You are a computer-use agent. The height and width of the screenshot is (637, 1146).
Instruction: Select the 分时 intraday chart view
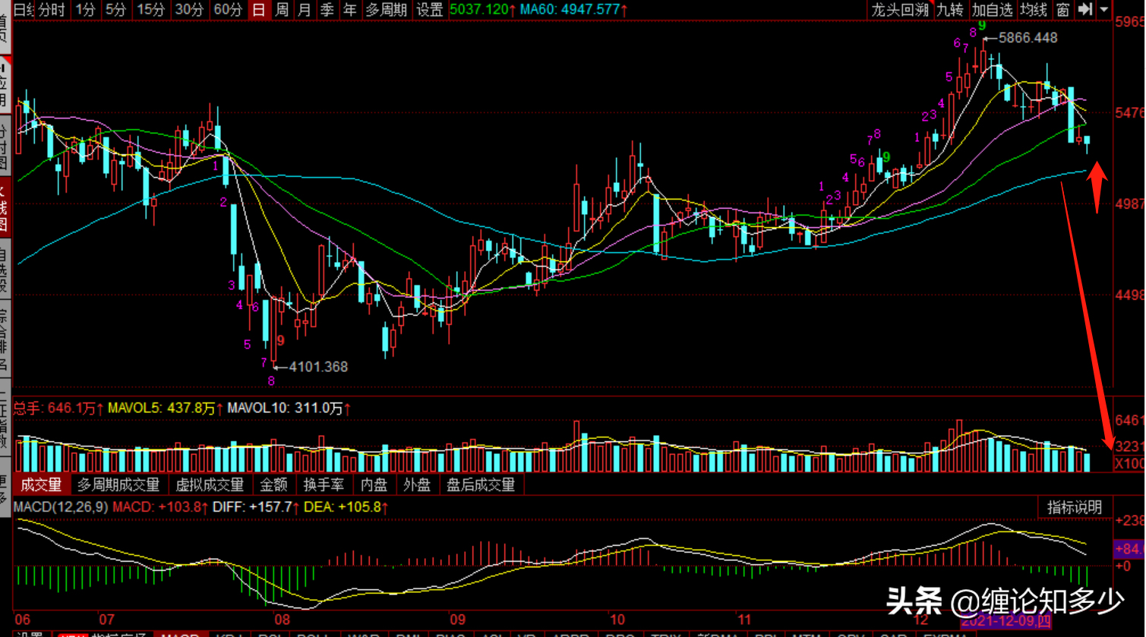52,10
